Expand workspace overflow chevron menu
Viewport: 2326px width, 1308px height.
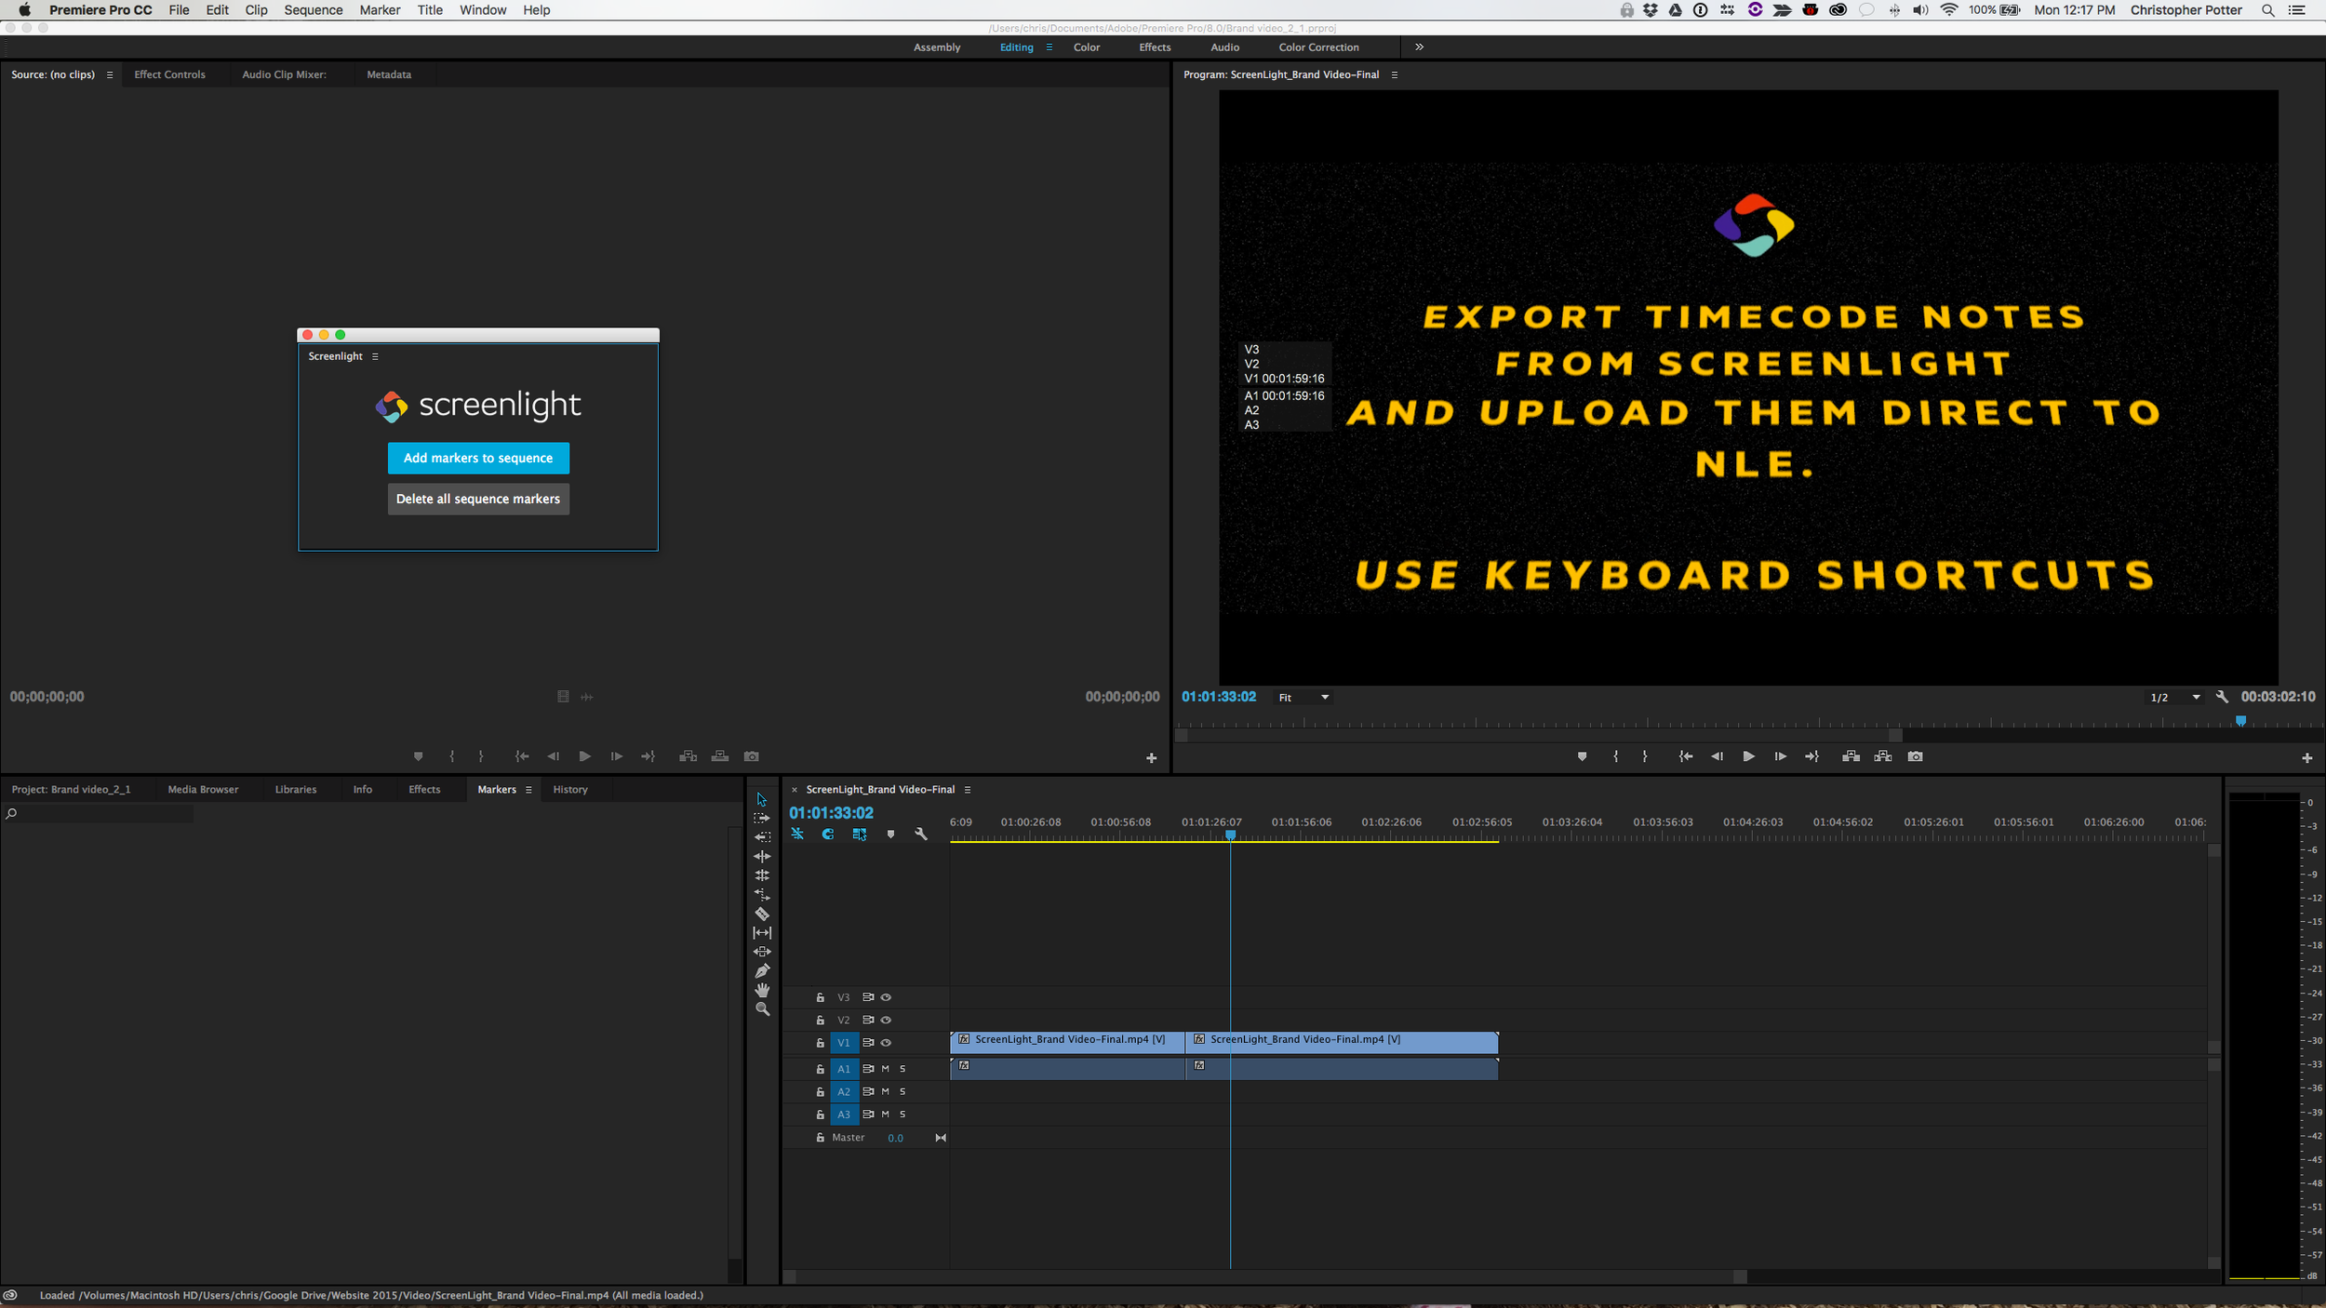point(1419,47)
